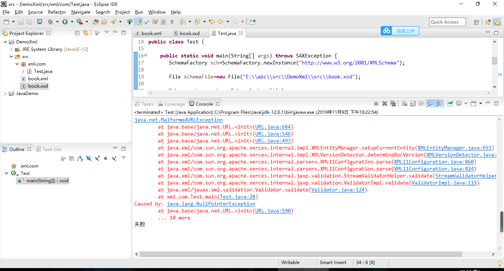This screenshot has height=271, width=504.
Task: Toggle Sort alphabetically in Outline
Action: point(80,158)
